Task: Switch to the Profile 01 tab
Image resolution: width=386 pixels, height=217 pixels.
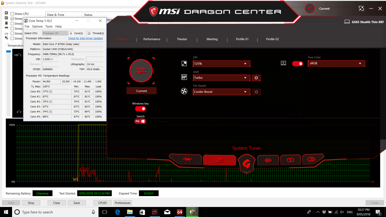Action: [242, 39]
